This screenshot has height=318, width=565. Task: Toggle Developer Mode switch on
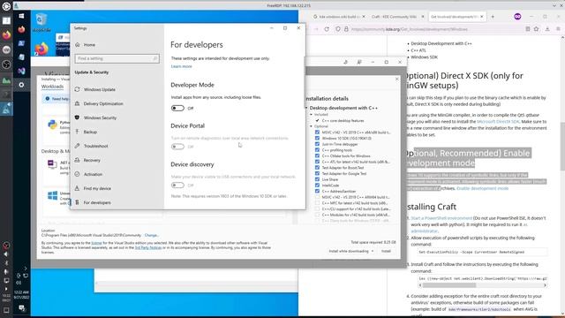[177, 108]
